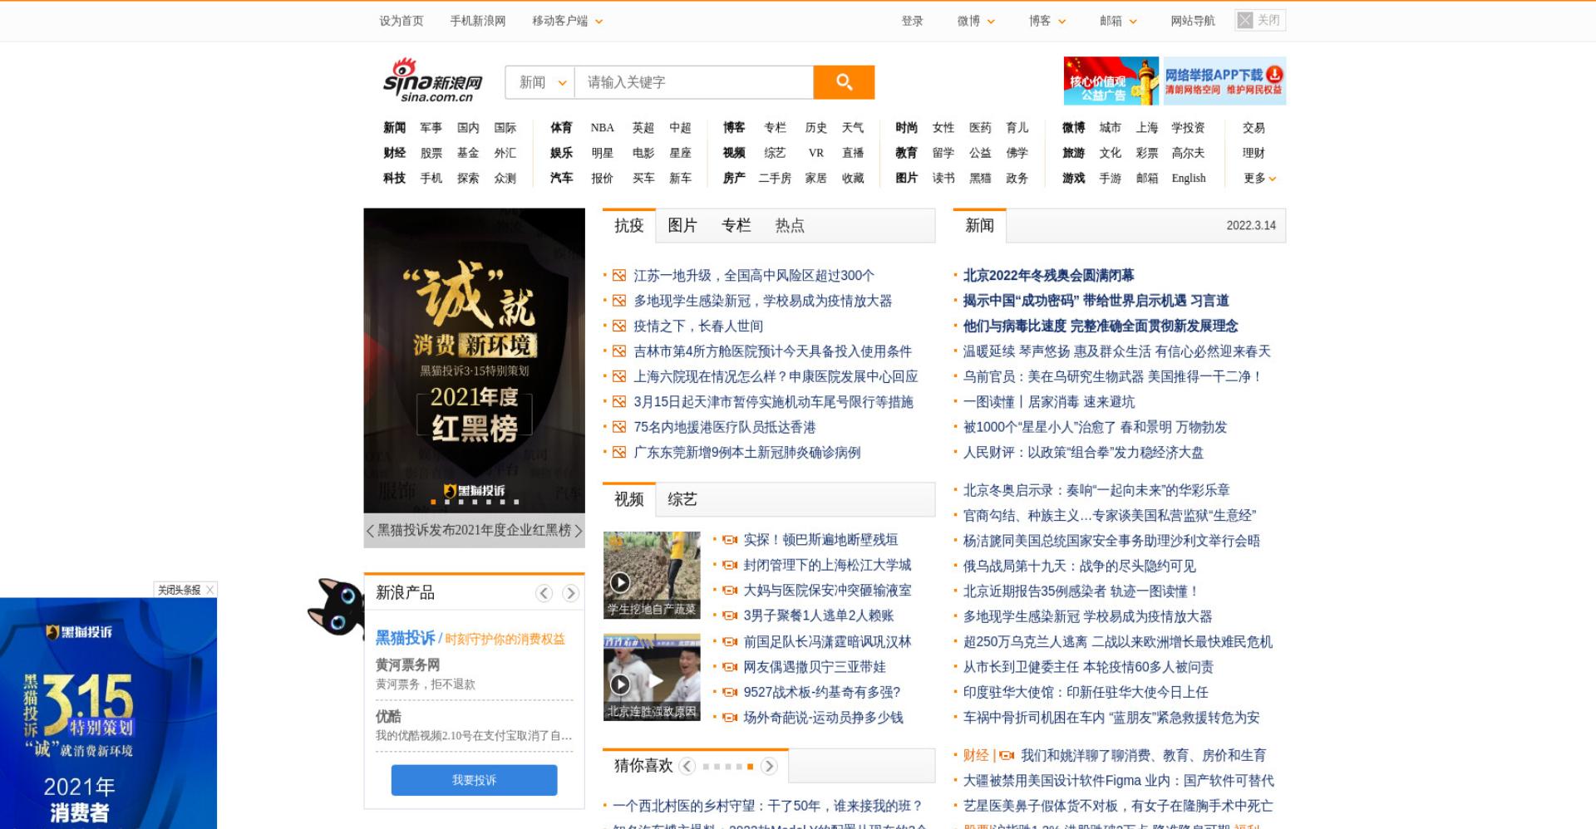The height and width of the screenshot is (829, 1596).
Task: Open the 视频 tab above video list
Action: click(x=629, y=500)
